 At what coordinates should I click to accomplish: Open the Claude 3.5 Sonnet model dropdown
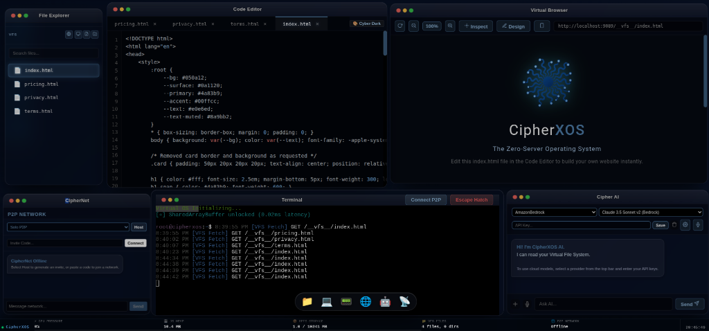(x=651, y=212)
